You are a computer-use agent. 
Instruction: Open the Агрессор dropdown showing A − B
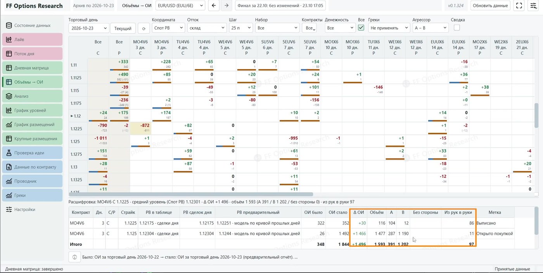pos(431,28)
